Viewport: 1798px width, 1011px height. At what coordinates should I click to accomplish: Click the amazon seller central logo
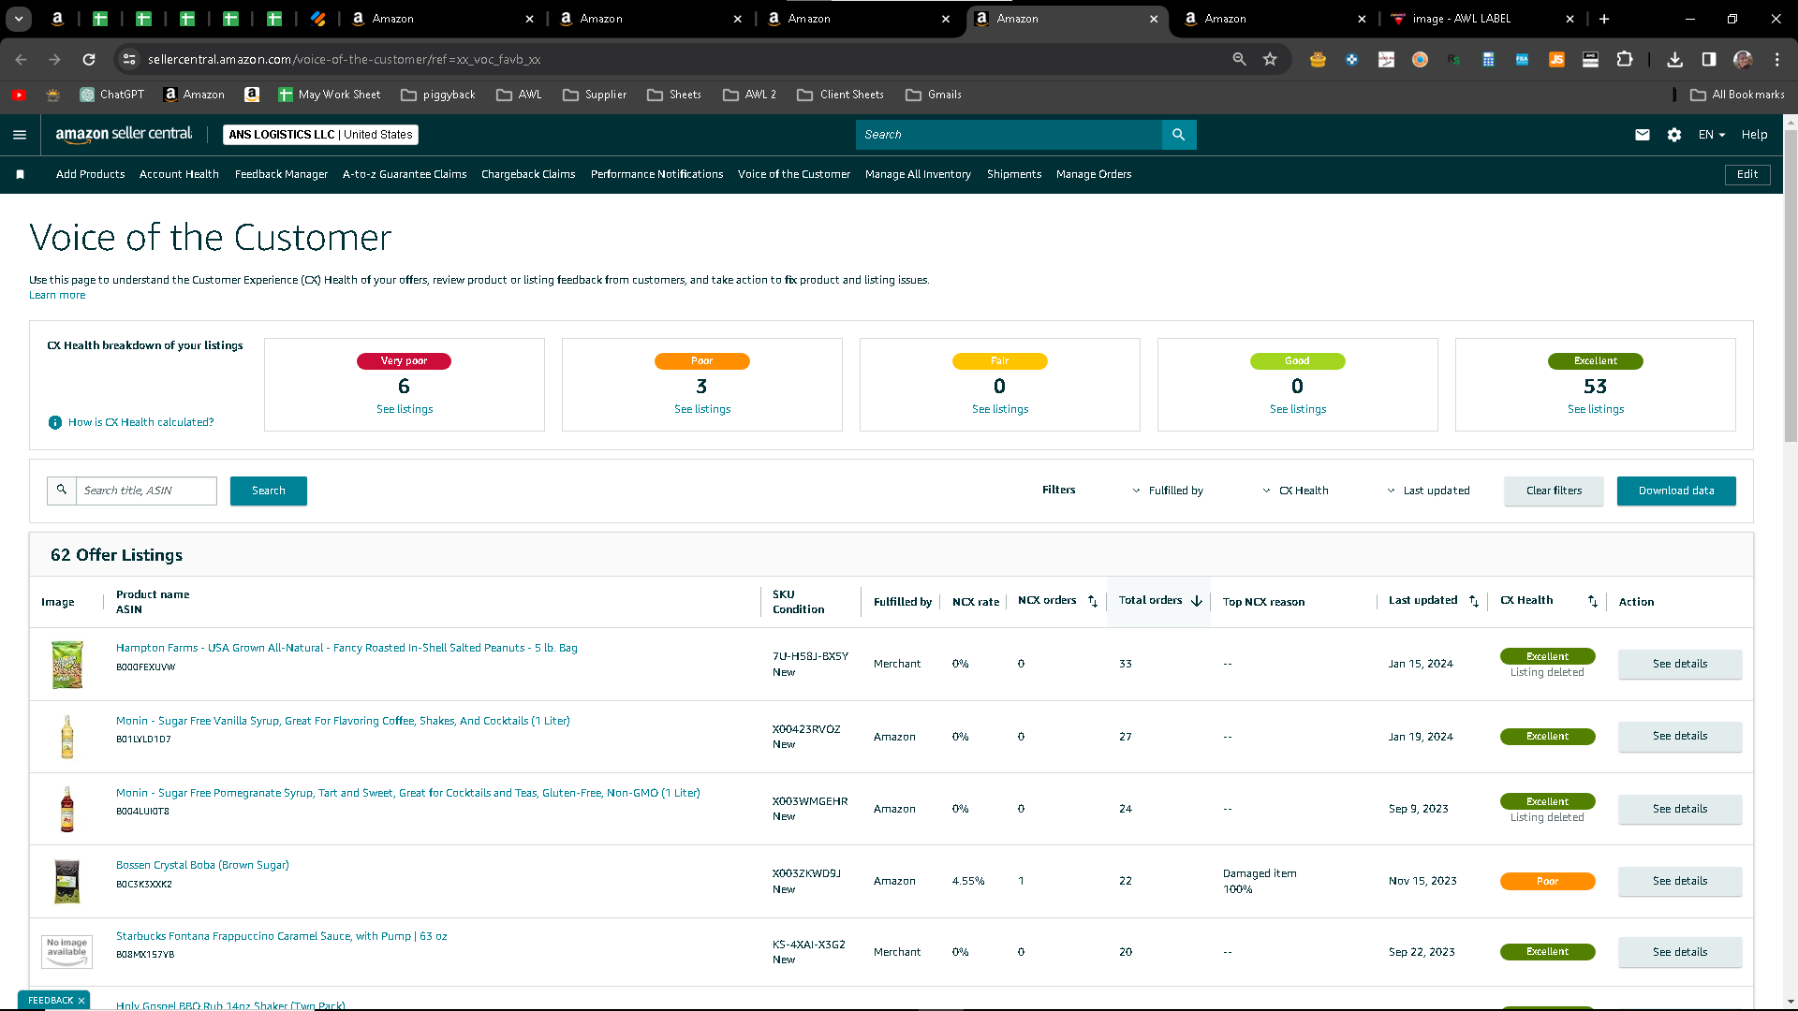pos(124,135)
